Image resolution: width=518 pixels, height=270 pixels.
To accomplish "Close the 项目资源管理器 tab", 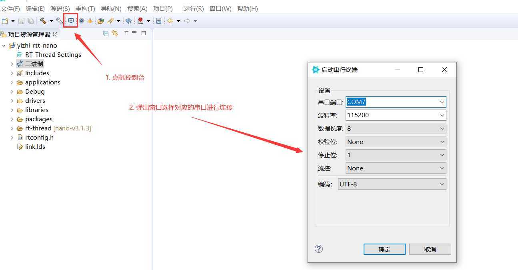I will [55, 34].
